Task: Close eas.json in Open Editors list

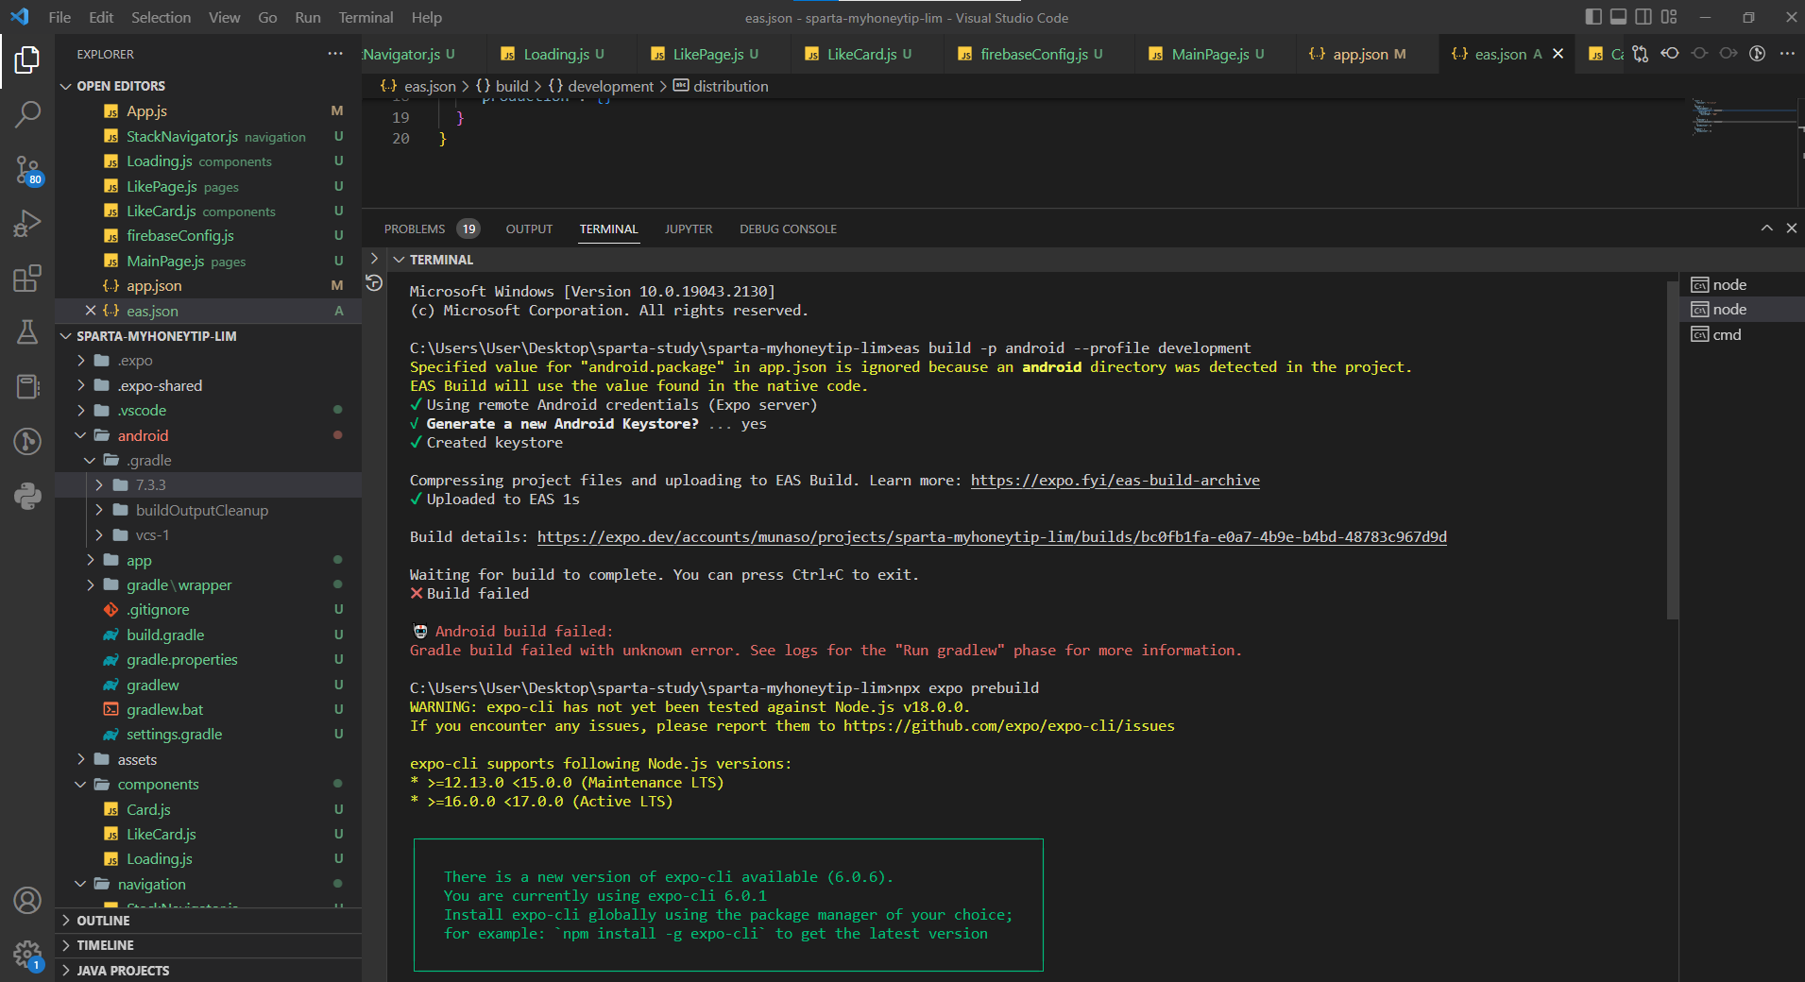Action: (91, 311)
